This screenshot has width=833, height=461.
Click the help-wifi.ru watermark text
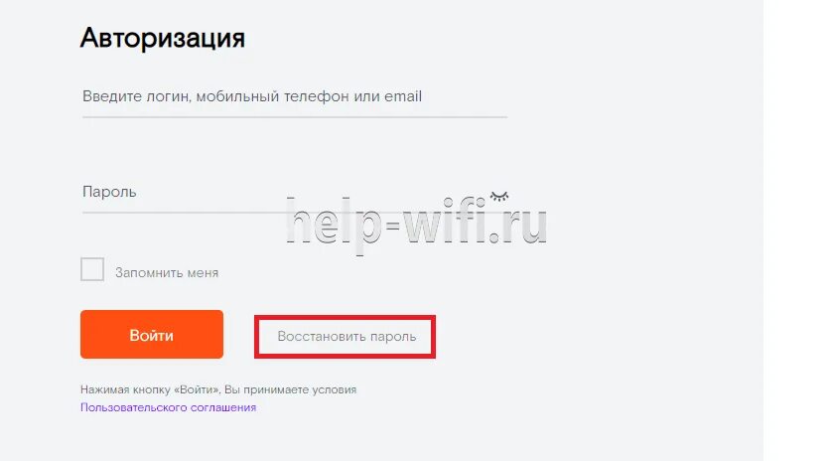click(x=417, y=226)
